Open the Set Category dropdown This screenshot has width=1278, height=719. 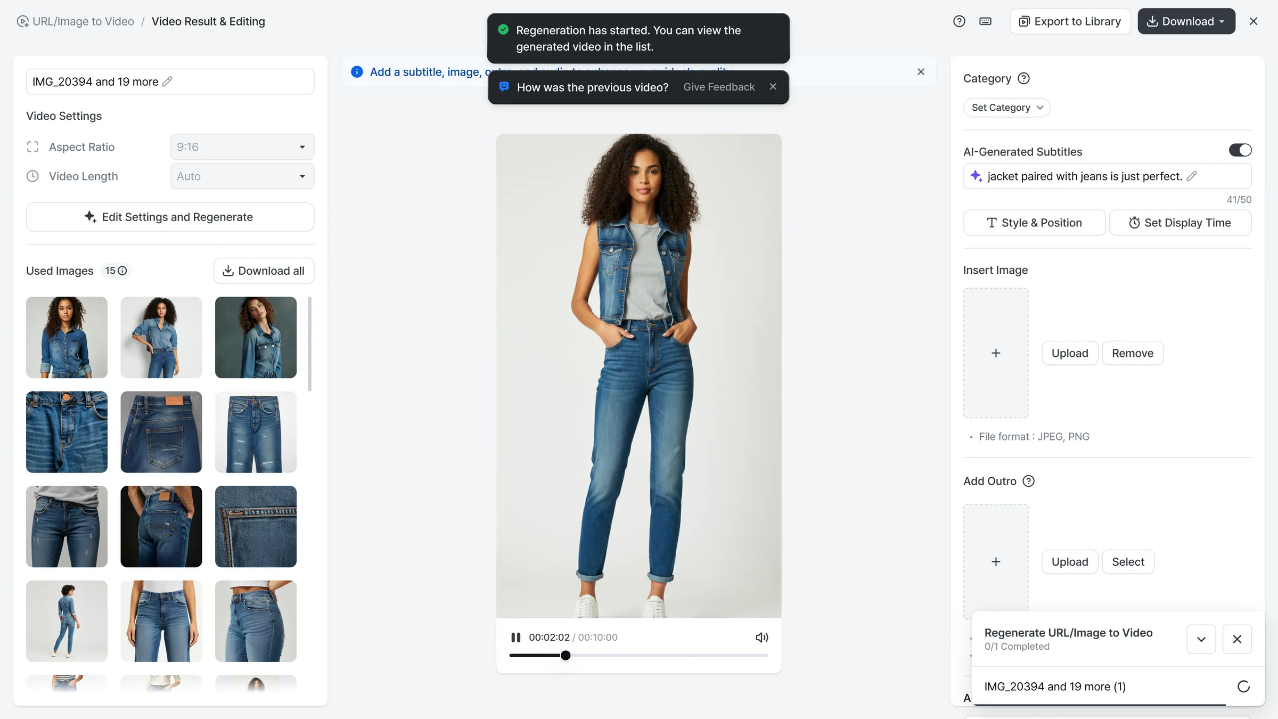point(1006,108)
